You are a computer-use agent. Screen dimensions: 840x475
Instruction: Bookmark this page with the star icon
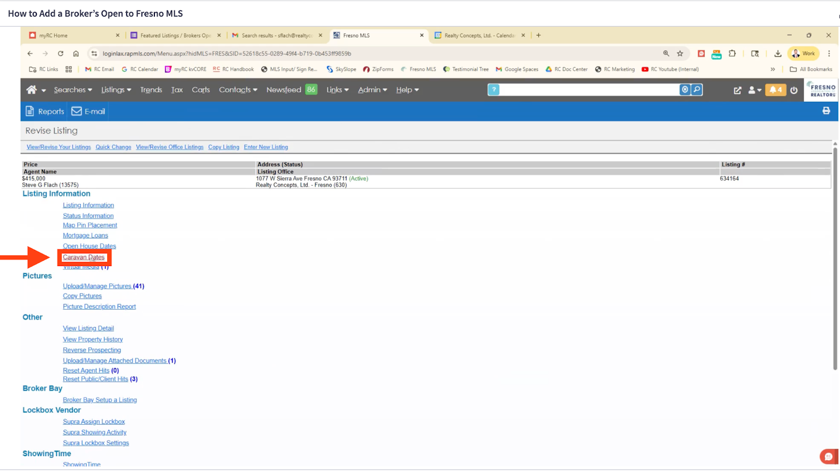click(680, 54)
